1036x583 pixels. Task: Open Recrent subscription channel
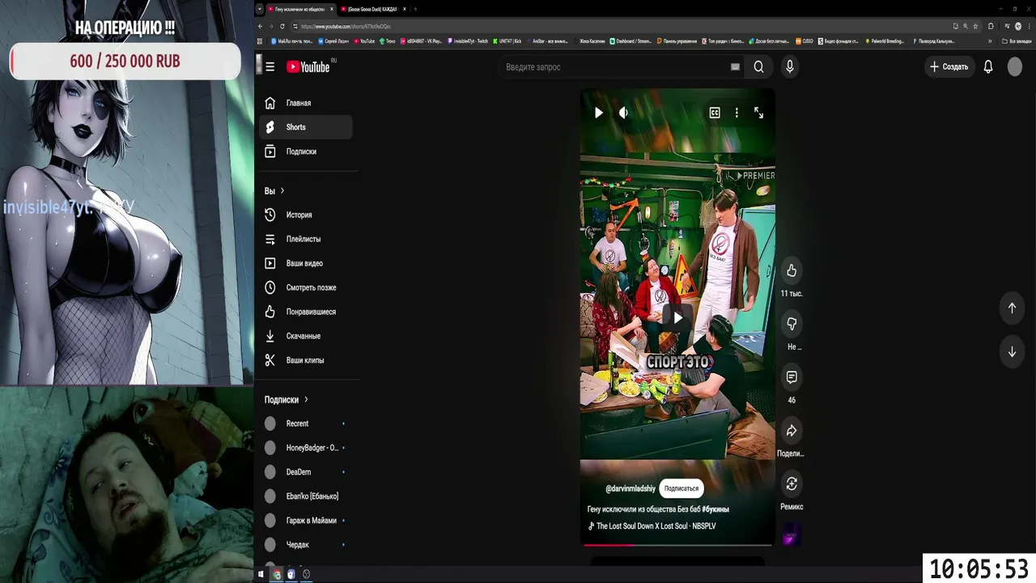[x=306, y=423]
